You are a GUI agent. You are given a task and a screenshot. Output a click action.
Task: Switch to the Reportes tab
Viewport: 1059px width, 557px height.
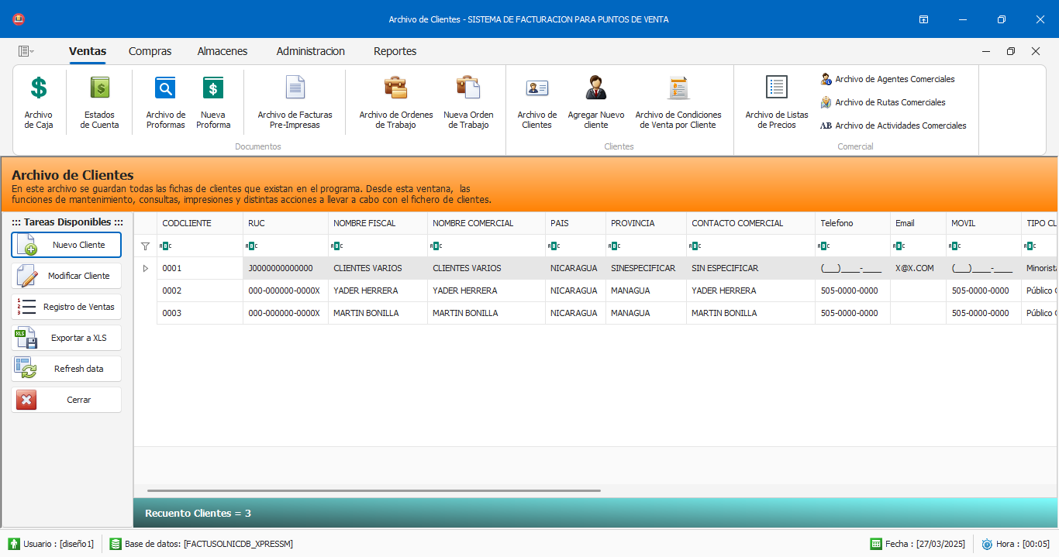[x=395, y=51]
